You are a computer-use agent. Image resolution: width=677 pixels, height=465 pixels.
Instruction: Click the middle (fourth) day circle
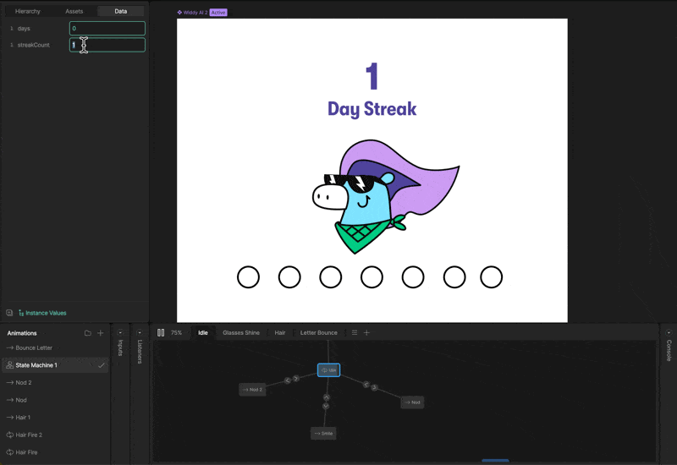click(x=372, y=277)
